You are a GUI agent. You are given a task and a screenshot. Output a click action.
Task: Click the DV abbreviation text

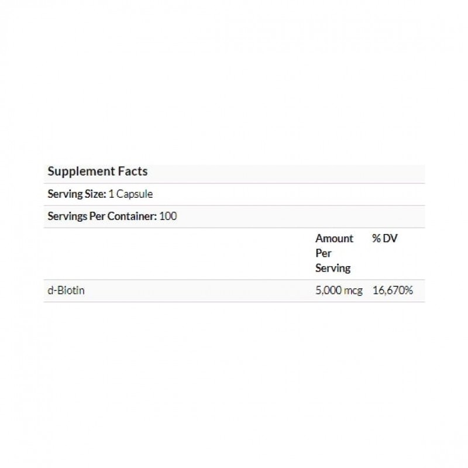tap(390, 238)
